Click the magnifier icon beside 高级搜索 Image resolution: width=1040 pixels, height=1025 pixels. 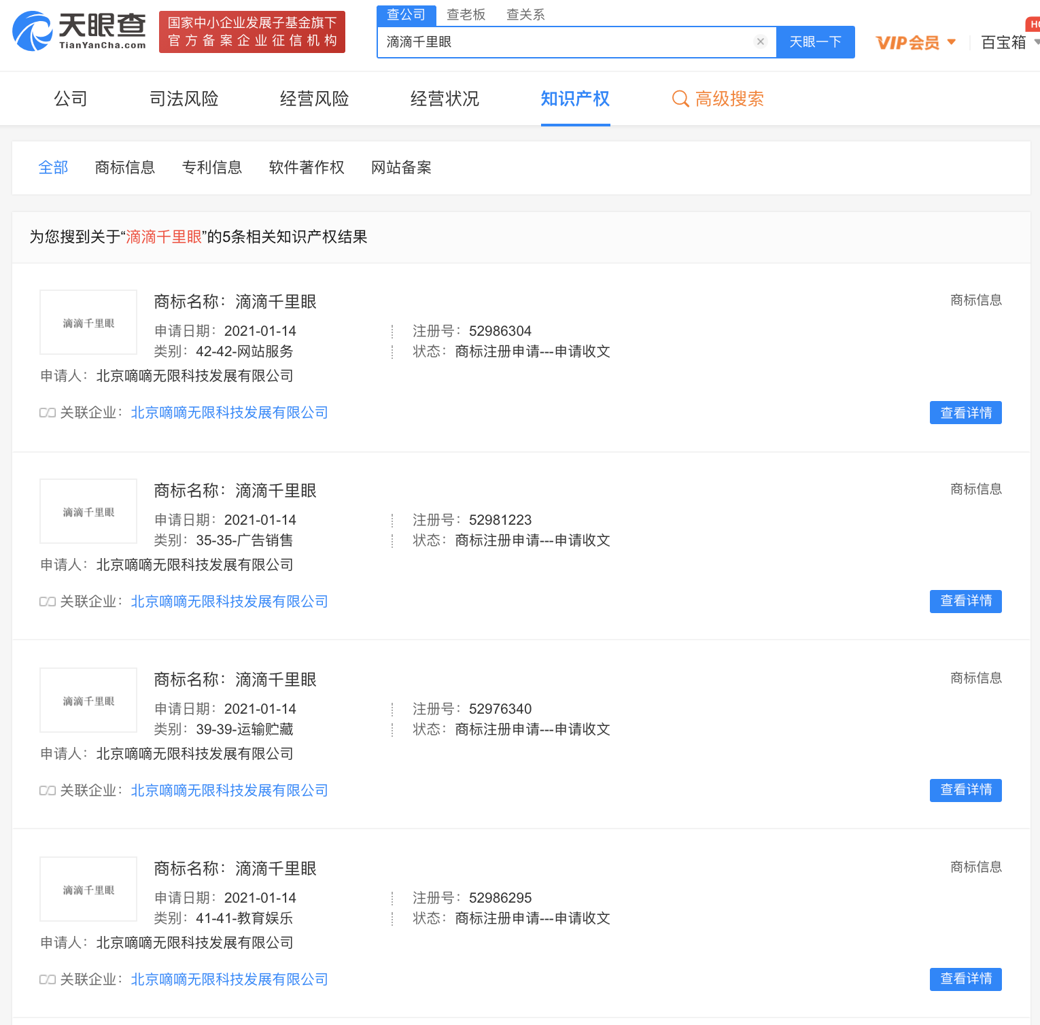[680, 99]
